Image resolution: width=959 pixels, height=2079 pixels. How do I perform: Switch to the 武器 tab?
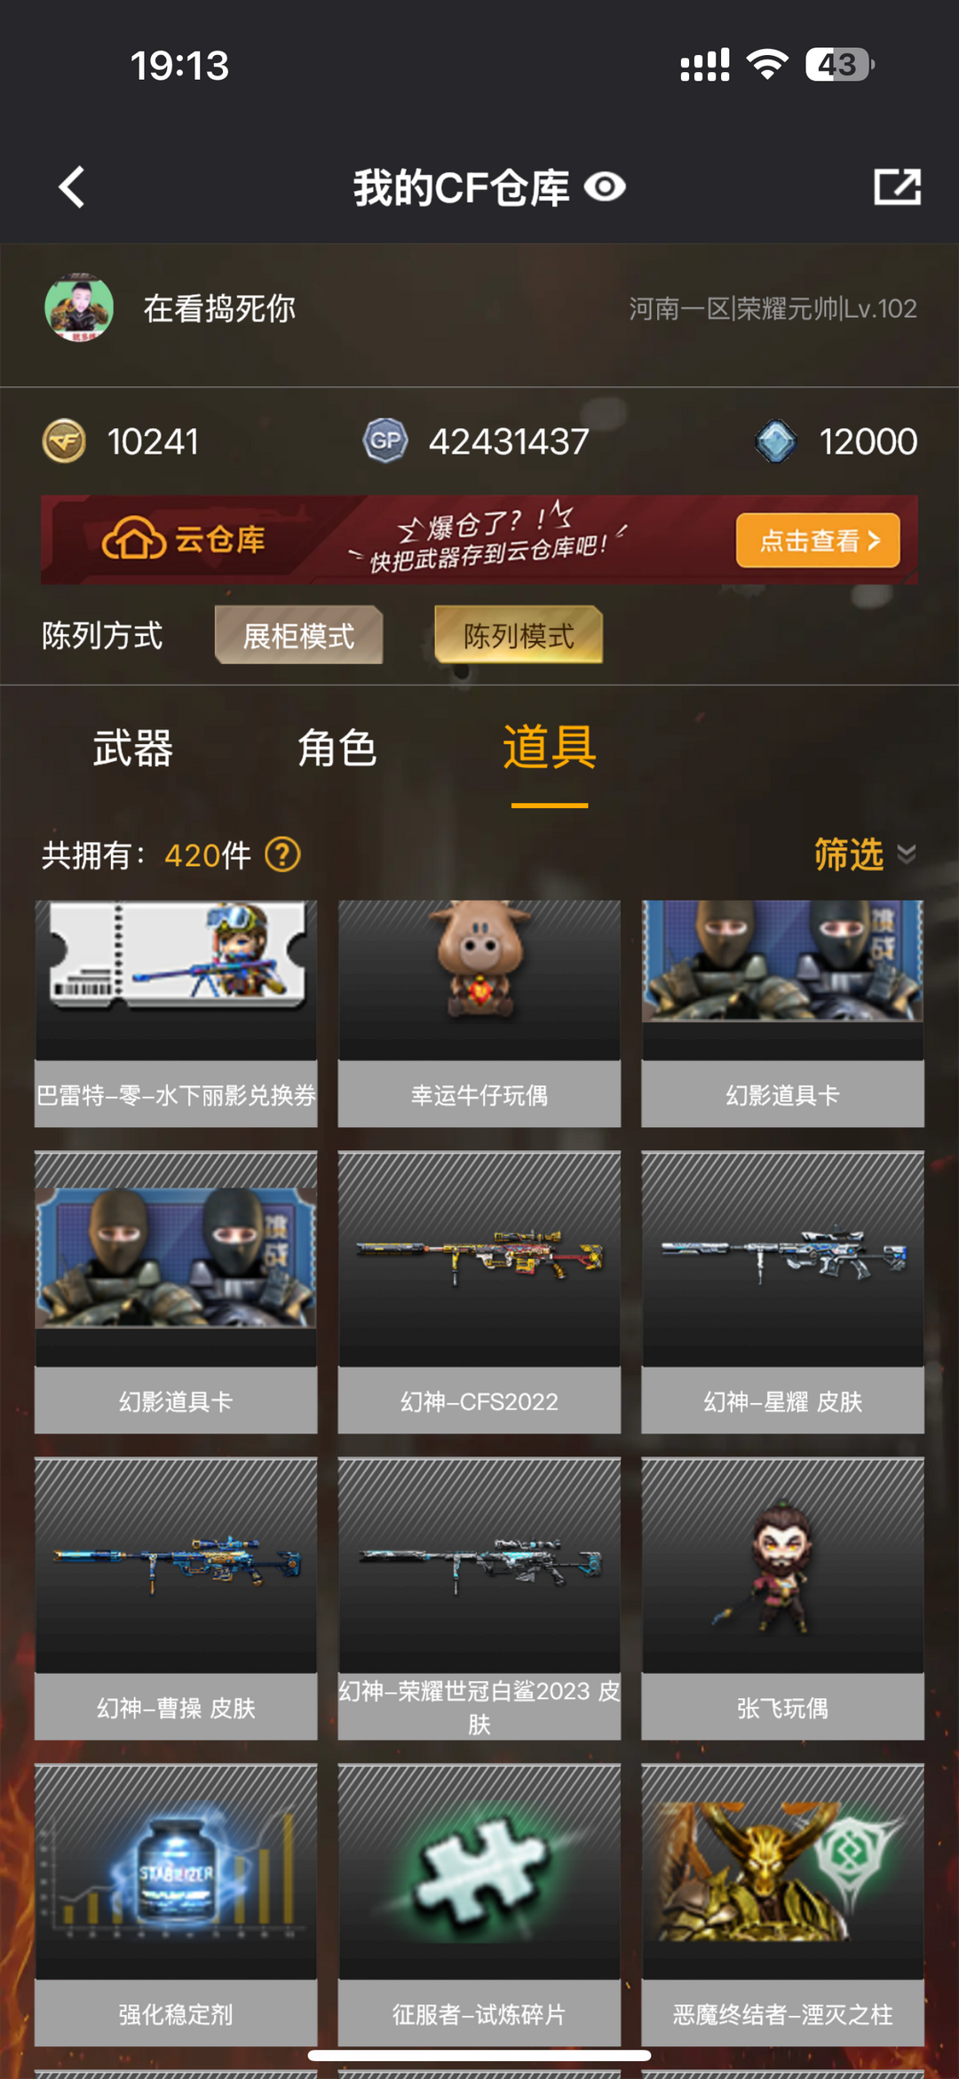point(133,748)
